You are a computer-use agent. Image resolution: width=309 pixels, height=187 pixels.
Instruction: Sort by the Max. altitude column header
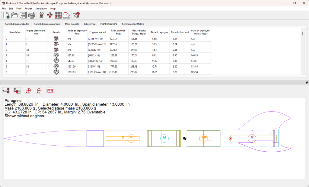tap(118, 32)
